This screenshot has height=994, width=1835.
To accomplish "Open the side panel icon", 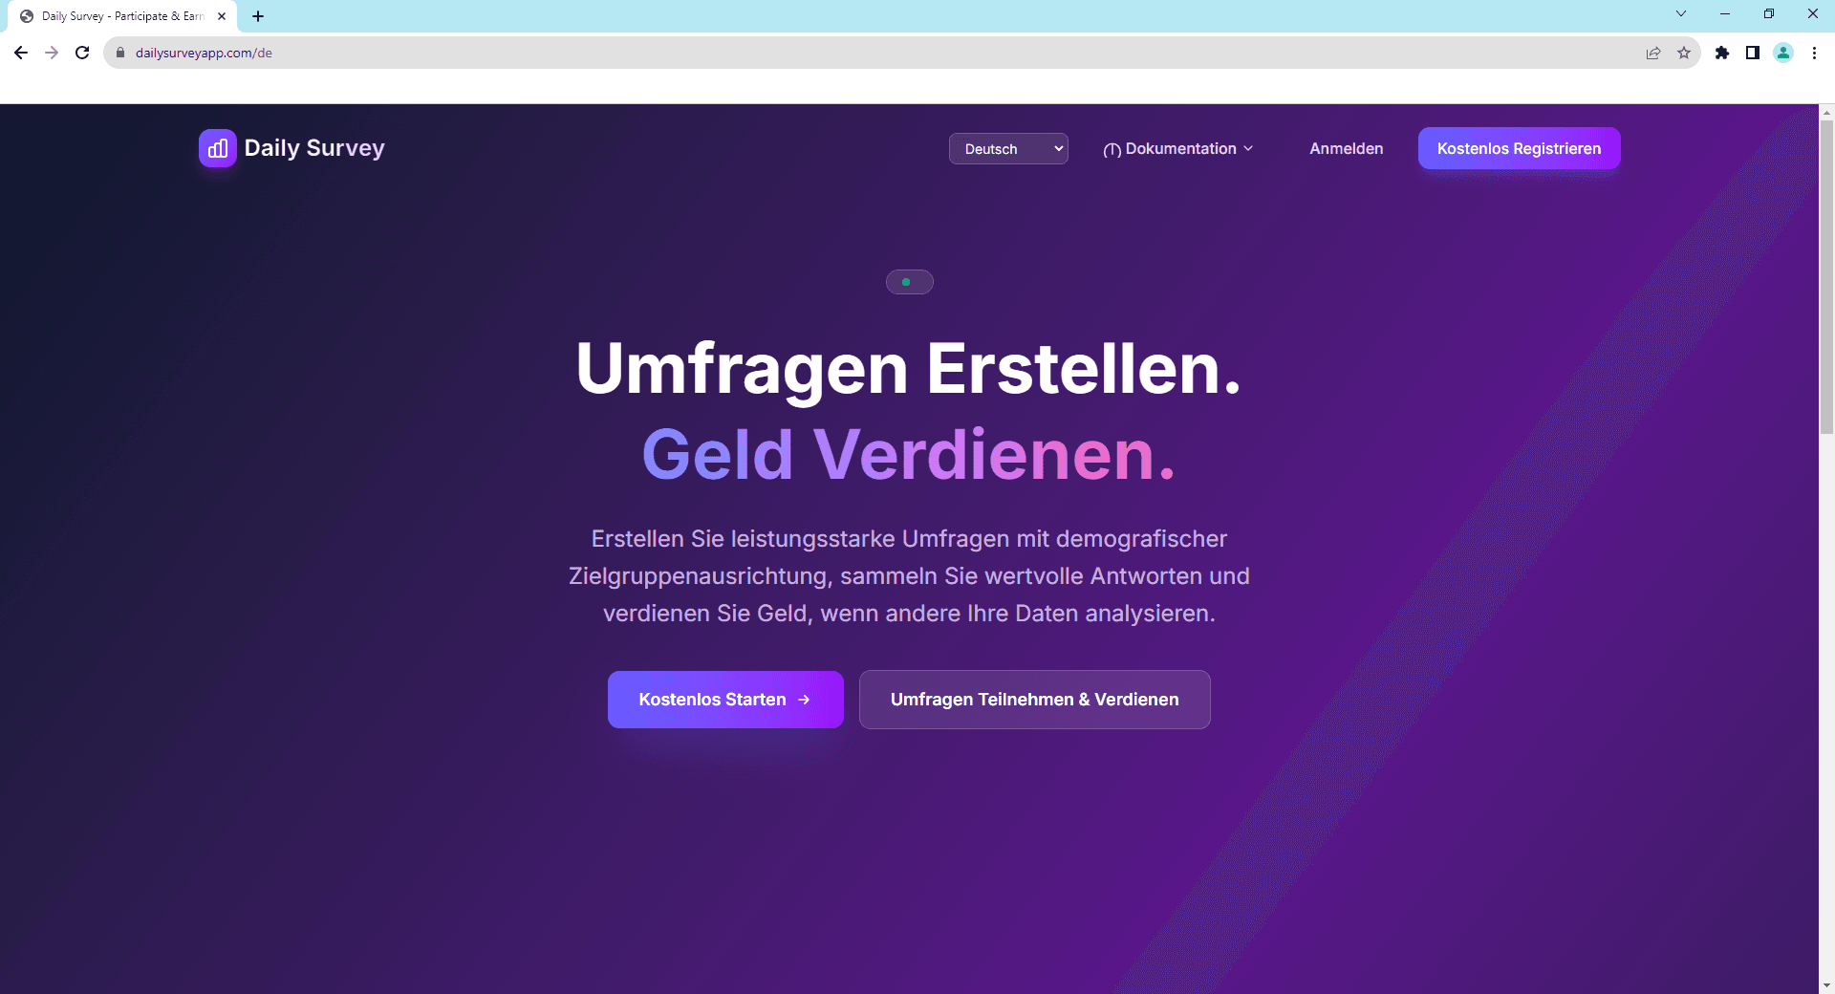I will (x=1753, y=54).
